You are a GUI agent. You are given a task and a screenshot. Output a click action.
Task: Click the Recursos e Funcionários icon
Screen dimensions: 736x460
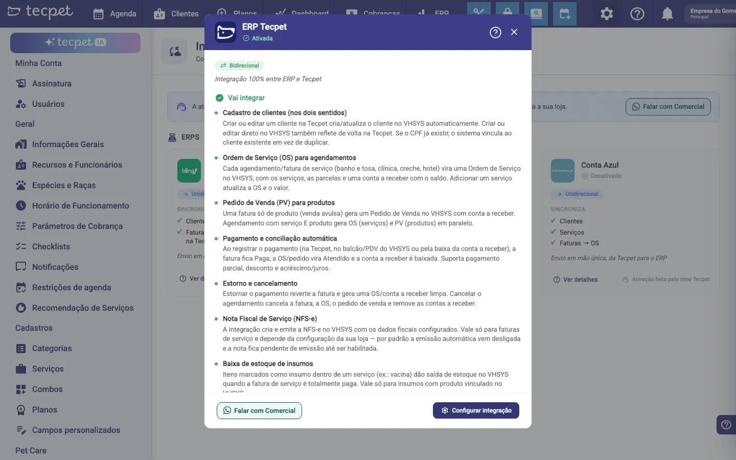[x=21, y=165]
